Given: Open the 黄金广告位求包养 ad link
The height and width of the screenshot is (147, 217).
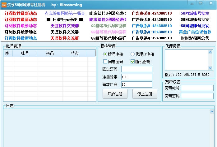Looking at the screenshot, I should coord(195,32).
